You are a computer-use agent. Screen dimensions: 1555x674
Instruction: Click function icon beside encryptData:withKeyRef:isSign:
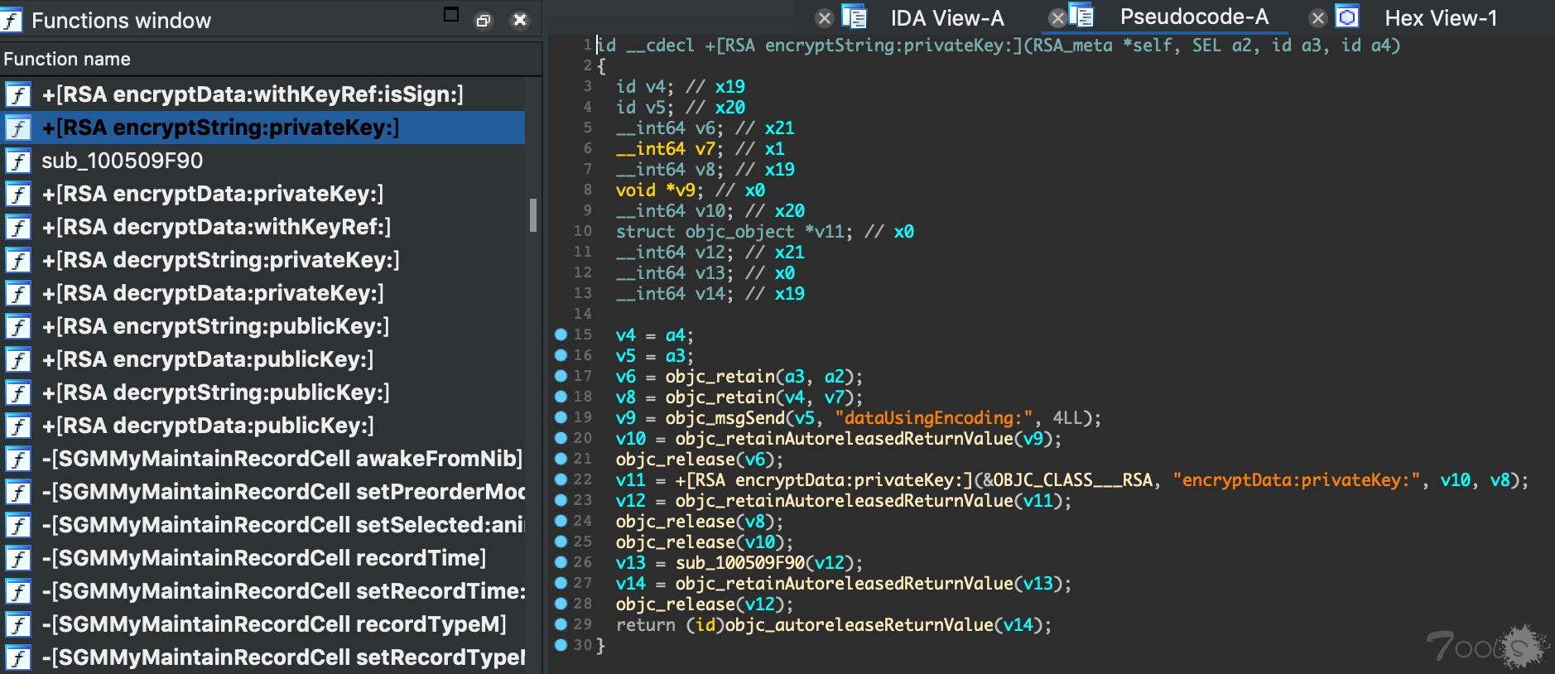(x=17, y=94)
